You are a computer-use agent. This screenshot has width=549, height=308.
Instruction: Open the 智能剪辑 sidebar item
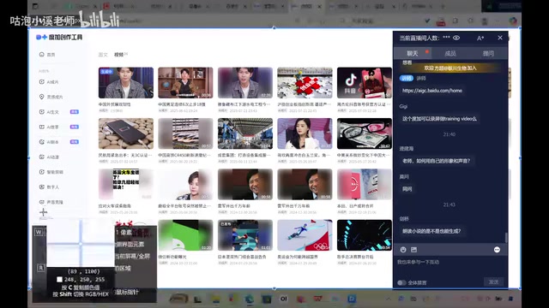click(51, 172)
